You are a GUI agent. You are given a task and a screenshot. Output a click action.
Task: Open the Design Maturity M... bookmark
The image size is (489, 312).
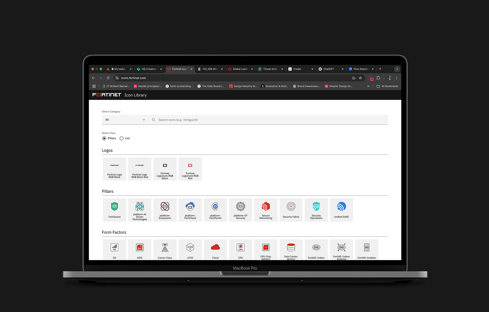243,86
